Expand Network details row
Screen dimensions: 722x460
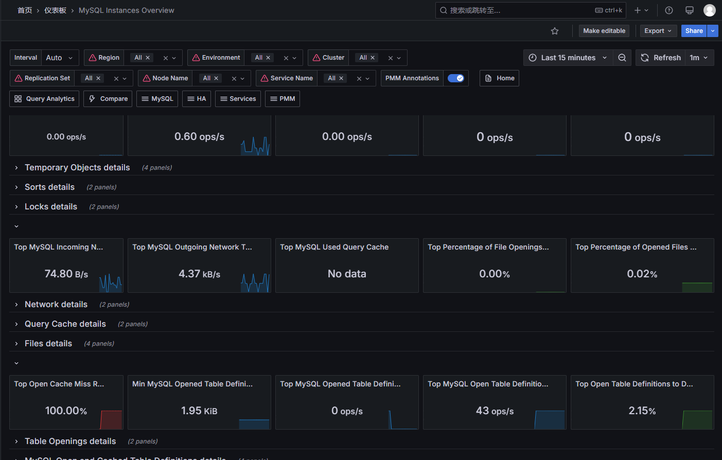[x=56, y=305]
